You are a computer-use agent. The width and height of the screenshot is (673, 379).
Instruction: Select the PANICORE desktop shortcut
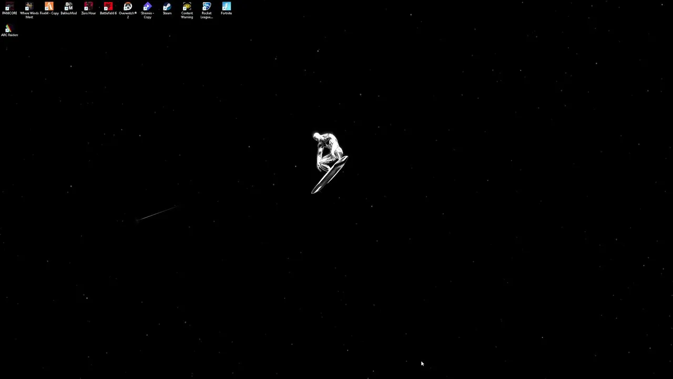pyautogui.click(x=9, y=8)
